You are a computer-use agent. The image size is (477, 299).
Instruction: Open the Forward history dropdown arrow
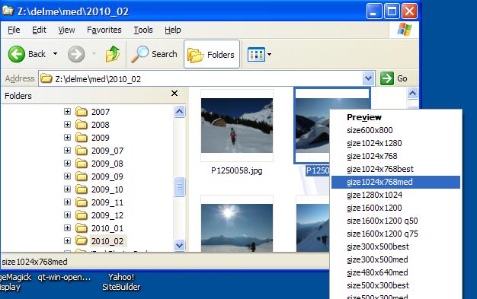coord(94,54)
